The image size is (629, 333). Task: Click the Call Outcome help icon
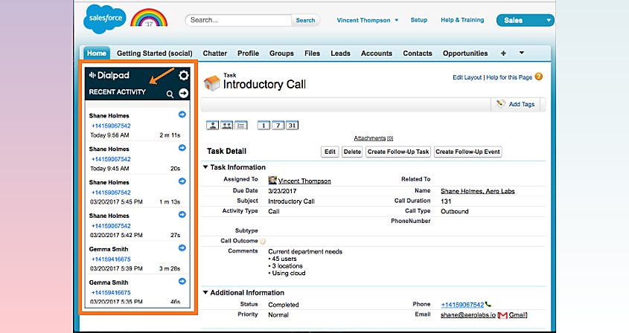[263, 242]
